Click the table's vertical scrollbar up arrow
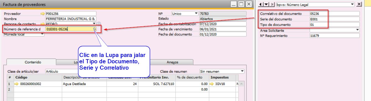The width and height of the screenshot is (371, 101). (241, 84)
